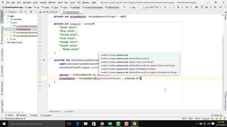Open Chrome from taskbar
The width and height of the screenshot is (227, 127).
tap(102, 124)
